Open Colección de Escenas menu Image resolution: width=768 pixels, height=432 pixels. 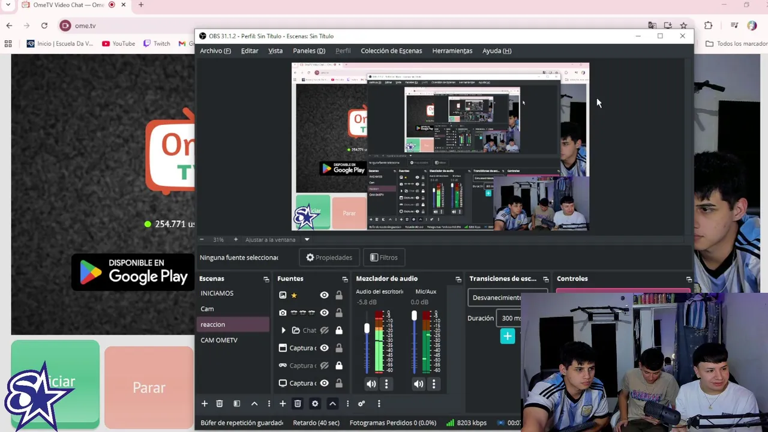point(391,51)
